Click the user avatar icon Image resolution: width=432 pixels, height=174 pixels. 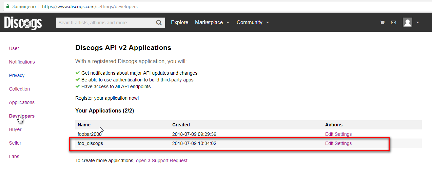coord(407,23)
